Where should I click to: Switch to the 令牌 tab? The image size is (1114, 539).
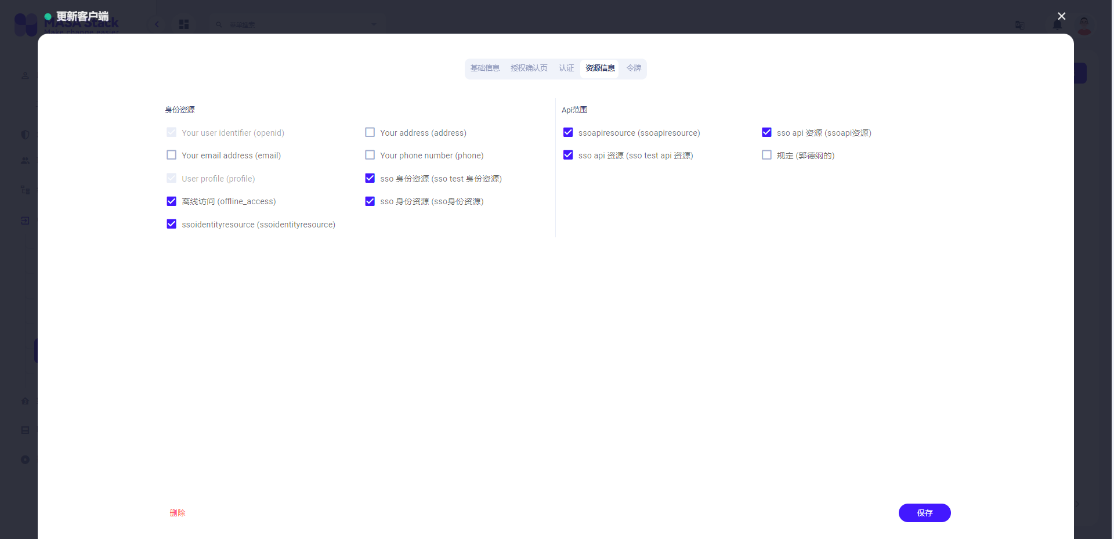(633, 68)
